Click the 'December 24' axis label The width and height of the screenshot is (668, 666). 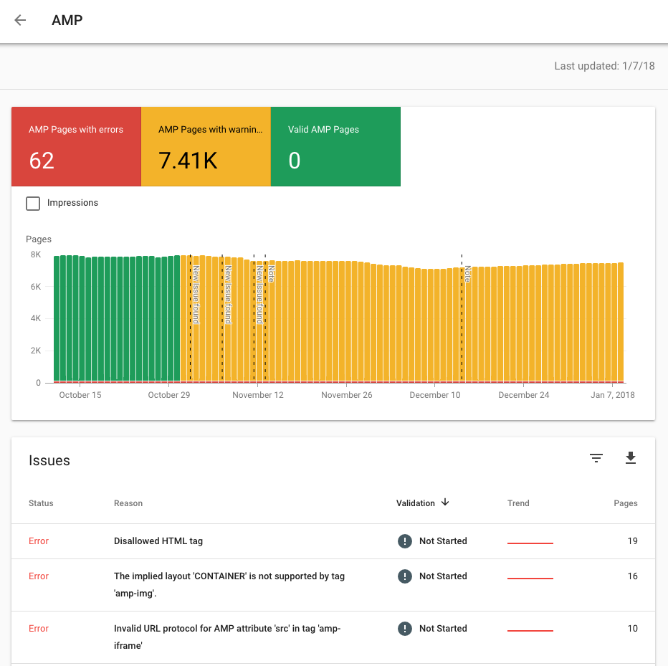point(524,395)
